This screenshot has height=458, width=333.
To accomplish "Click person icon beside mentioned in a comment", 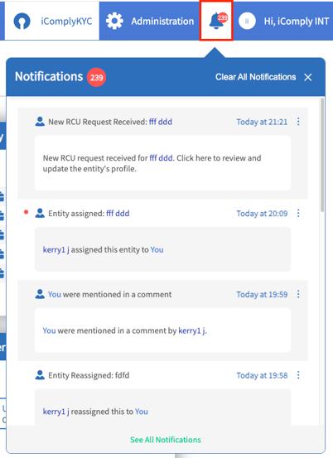I will [40, 294].
